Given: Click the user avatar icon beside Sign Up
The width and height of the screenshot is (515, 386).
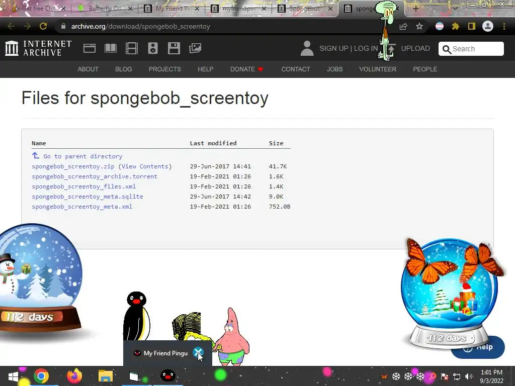Looking at the screenshot, I should tap(307, 48).
